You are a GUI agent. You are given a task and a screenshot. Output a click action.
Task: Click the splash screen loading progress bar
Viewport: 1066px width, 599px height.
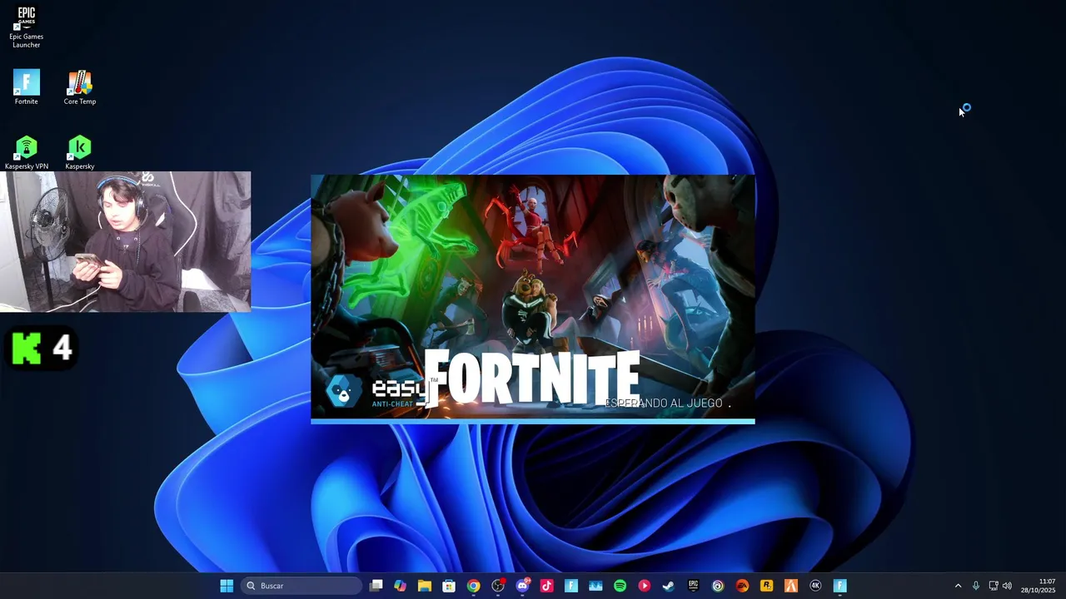(533, 421)
